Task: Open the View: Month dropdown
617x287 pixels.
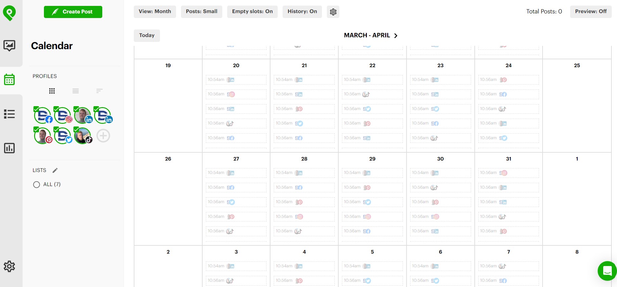Action: click(x=155, y=11)
